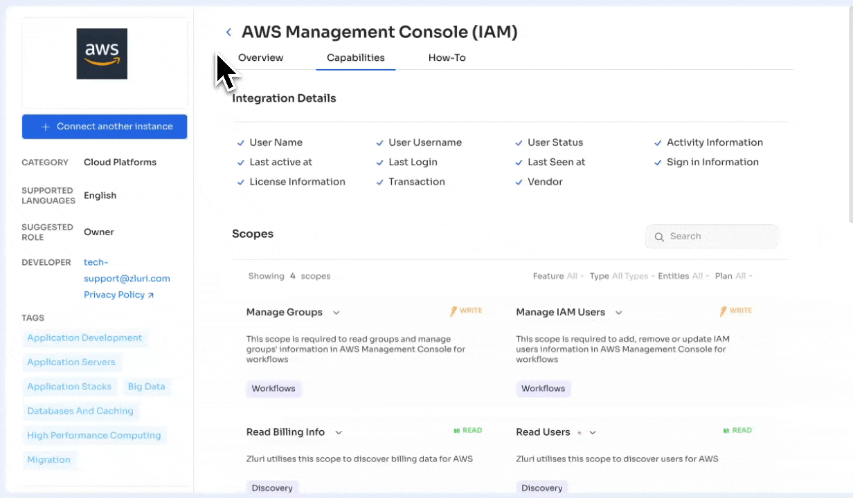
Task: Click the Last Seen at detail text
Action: click(x=557, y=163)
